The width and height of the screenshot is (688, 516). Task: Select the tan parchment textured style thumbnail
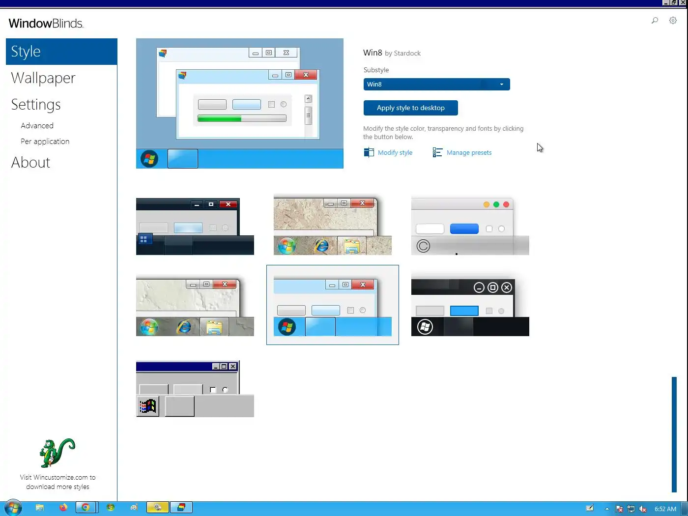coord(333,225)
